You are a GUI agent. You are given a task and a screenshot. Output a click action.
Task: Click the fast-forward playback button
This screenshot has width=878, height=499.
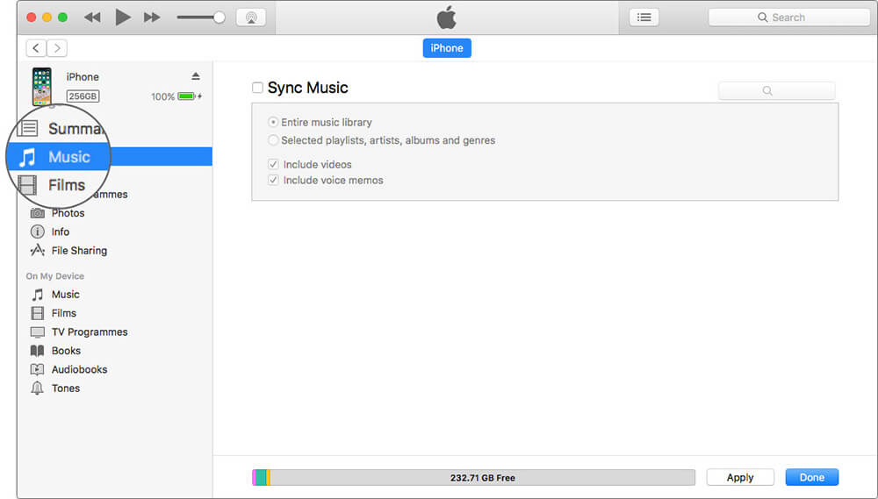pyautogui.click(x=152, y=18)
